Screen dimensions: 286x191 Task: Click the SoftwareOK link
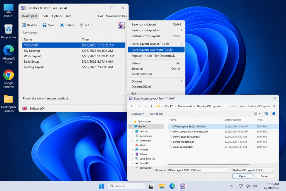[37, 109]
